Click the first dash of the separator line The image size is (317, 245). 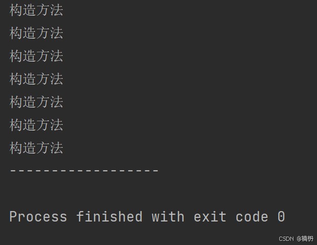pyautogui.click(x=13, y=171)
